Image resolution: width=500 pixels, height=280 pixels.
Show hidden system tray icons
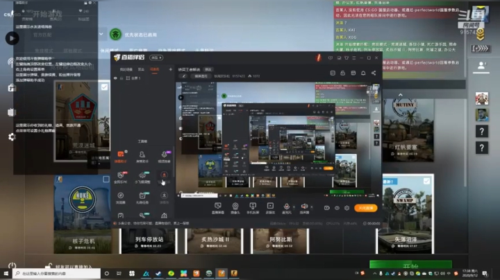click(x=375, y=273)
